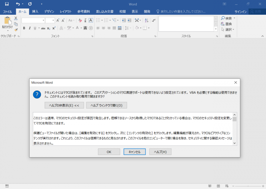Image resolution: width=266 pixels, height=189 pixels.
Task: Open the font name combo box
Action: coord(33,20)
